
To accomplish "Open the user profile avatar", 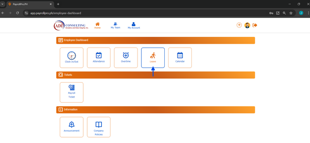I will [247, 25].
